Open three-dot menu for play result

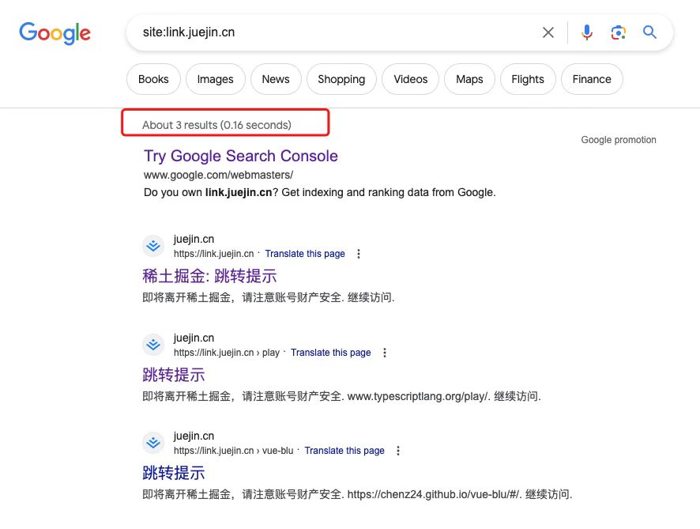385,353
